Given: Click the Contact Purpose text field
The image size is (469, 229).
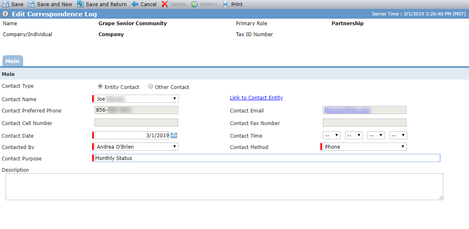Looking at the screenshot, I should (268, 158).
